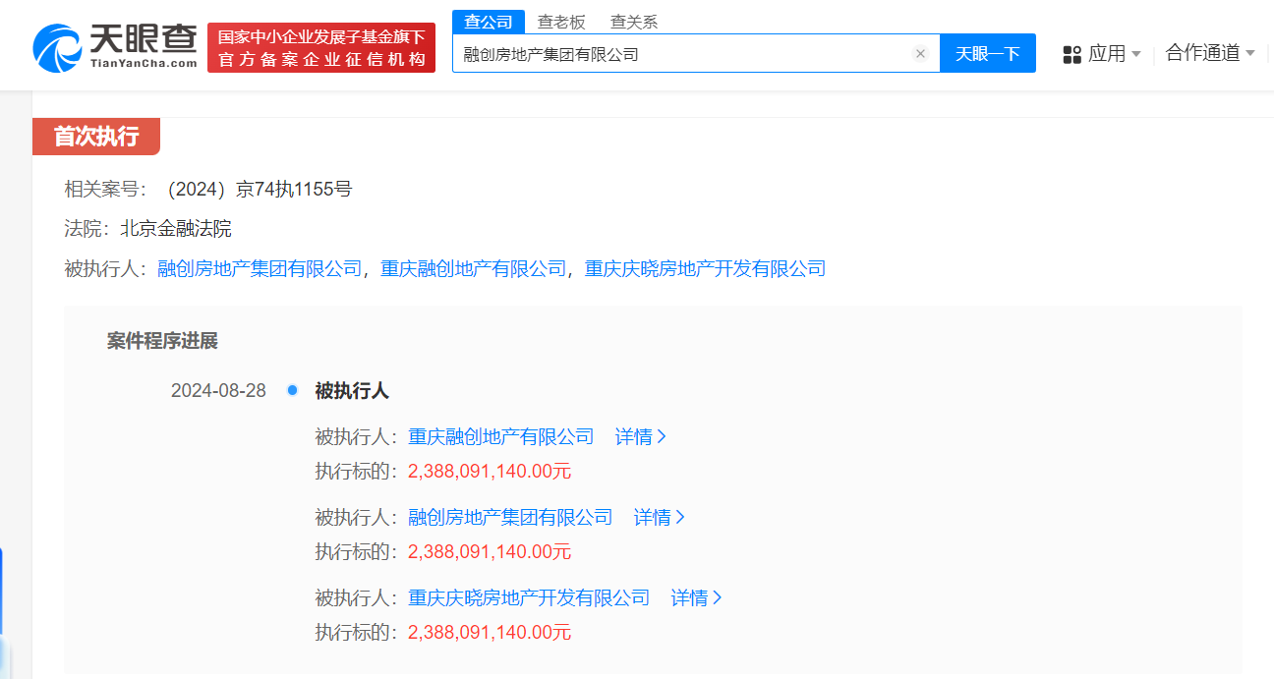Viewport: 1274px width, 679px height.
Task: Select the bold 被执行人 timeline heading
Action: point(352,390)
